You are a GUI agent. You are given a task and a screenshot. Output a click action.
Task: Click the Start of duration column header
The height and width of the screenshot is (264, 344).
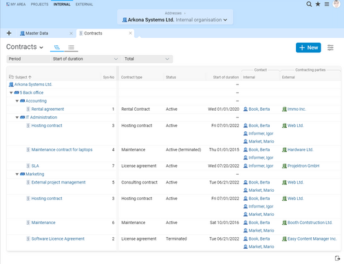(x=226, y=77)
